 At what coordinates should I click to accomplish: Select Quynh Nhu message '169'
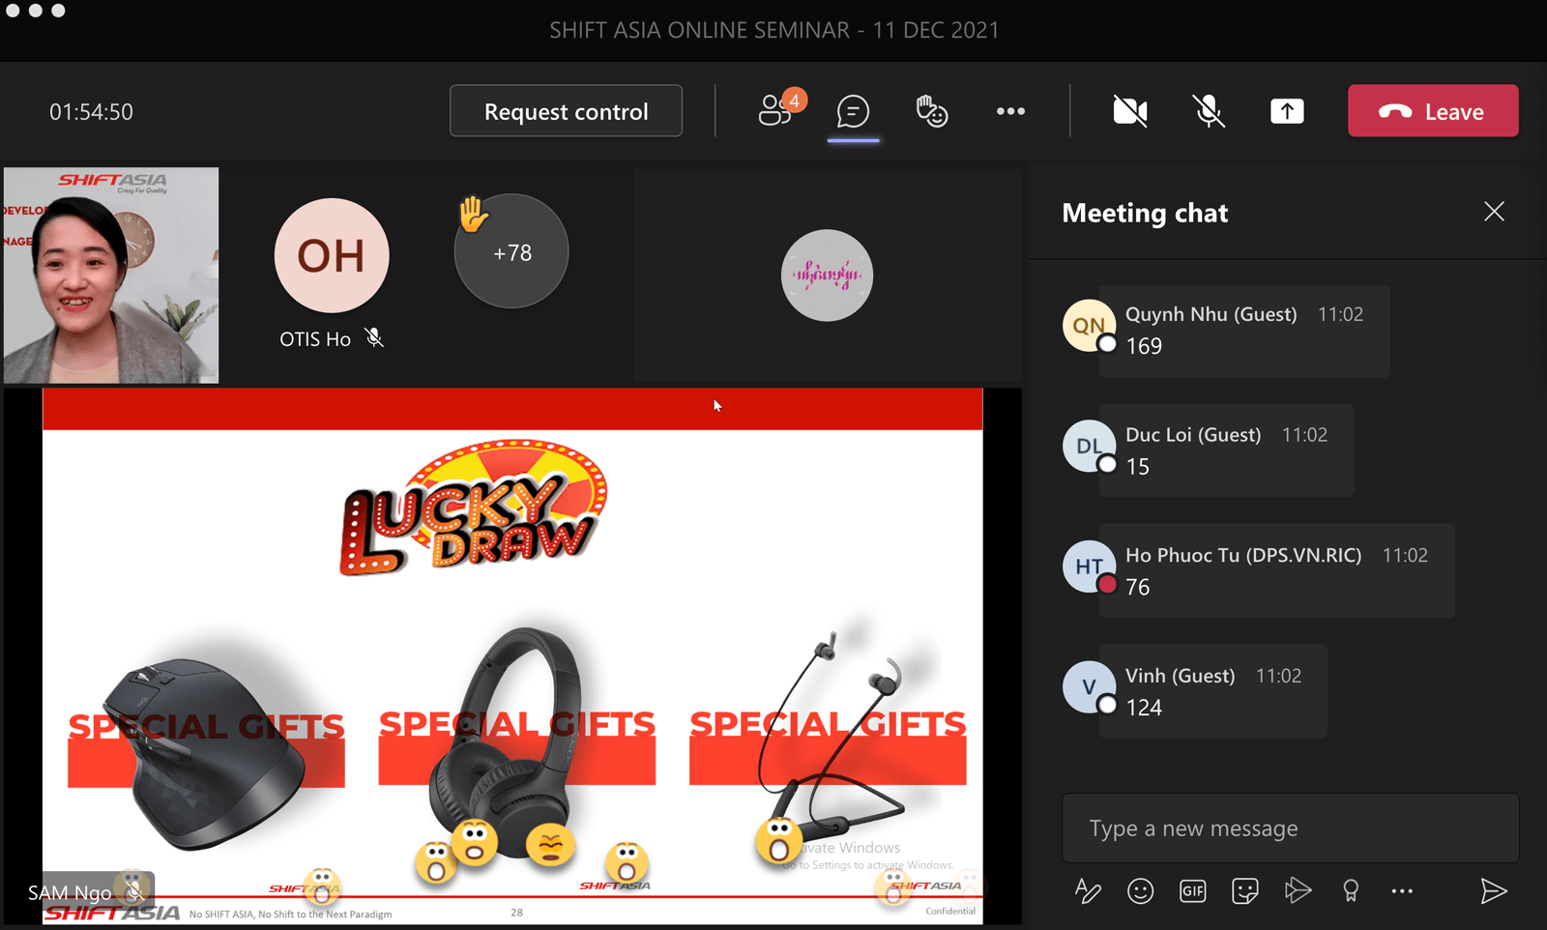tap(1144, 346)
